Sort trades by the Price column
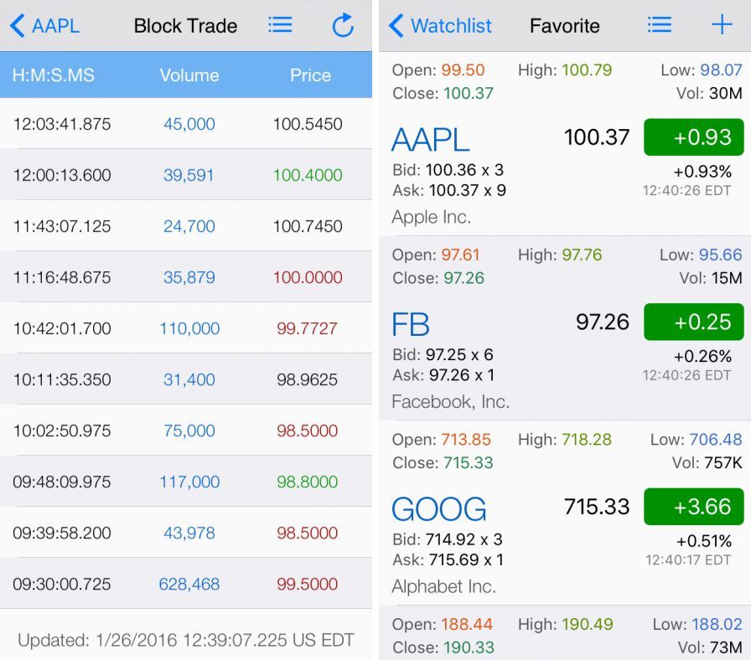 (310, 75)
